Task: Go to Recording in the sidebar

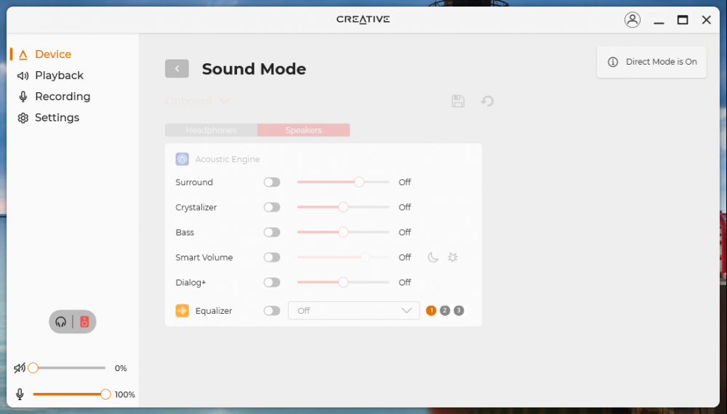Action: coord(63,97)
